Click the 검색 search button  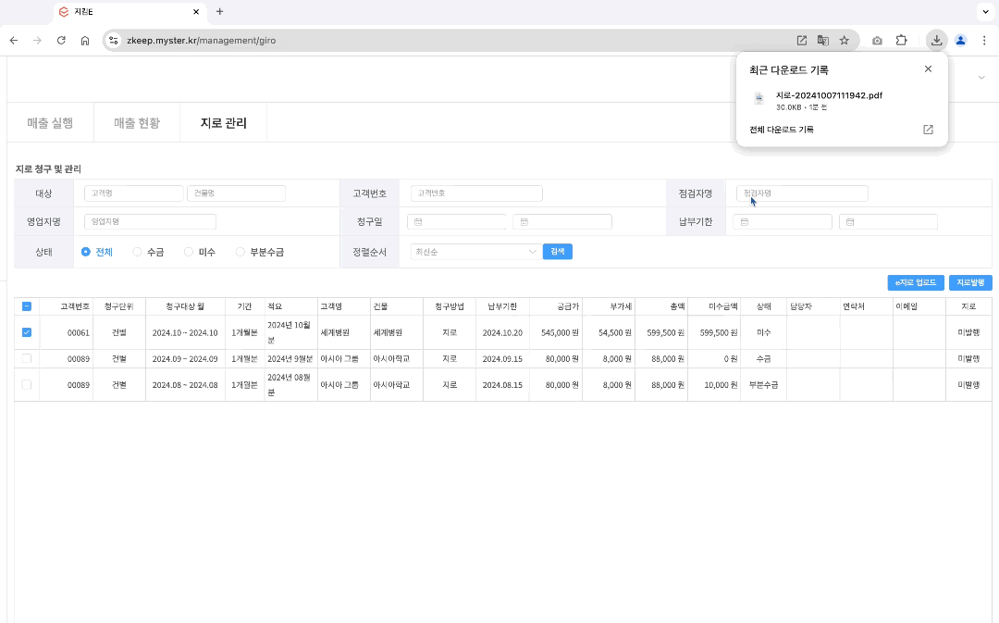pos(558,251)
